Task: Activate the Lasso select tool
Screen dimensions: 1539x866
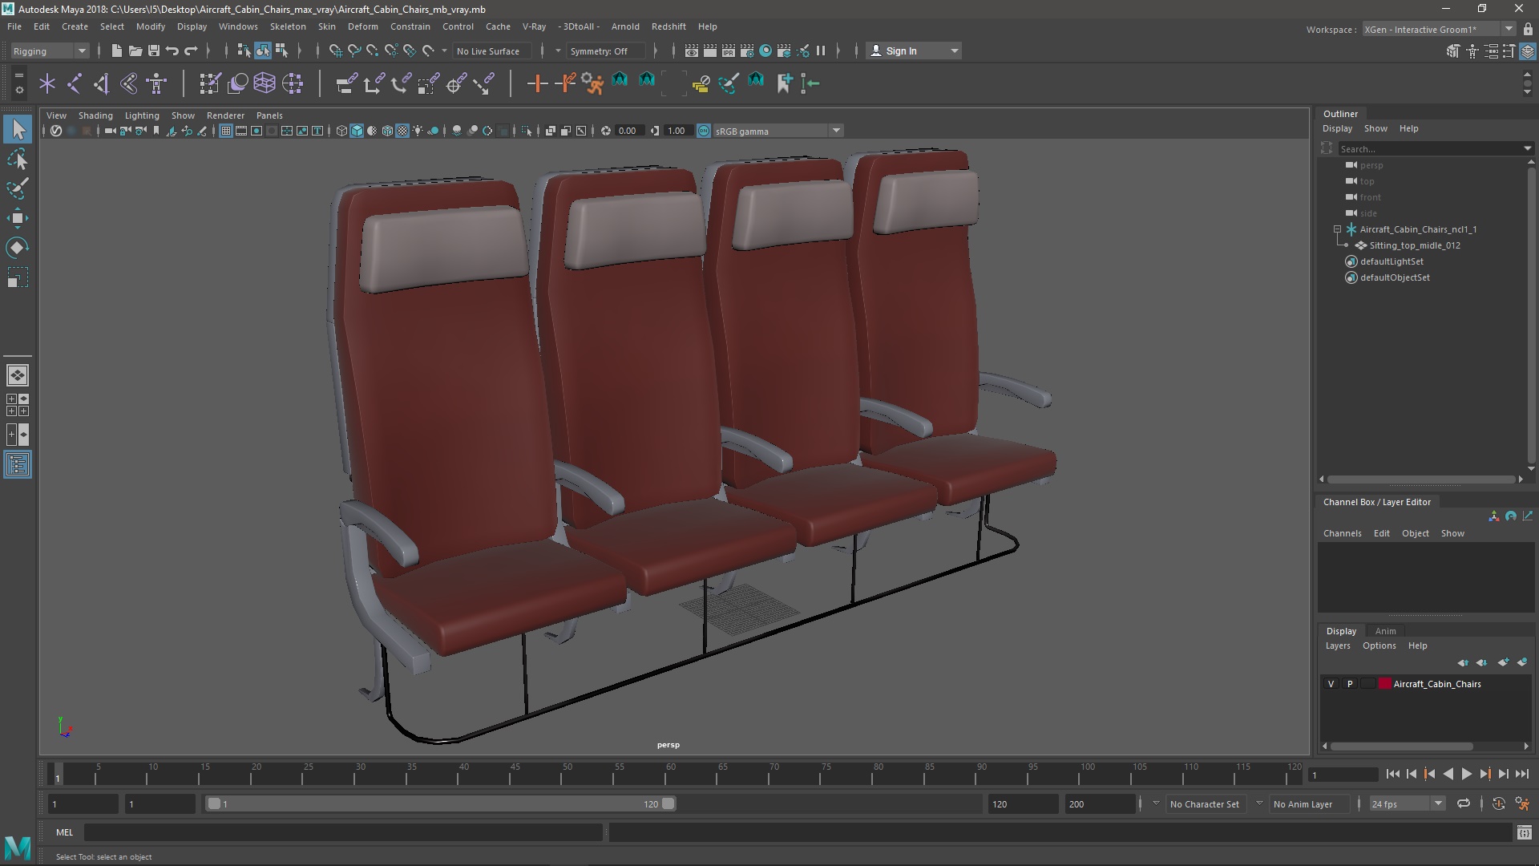Action: coord(18,160)
